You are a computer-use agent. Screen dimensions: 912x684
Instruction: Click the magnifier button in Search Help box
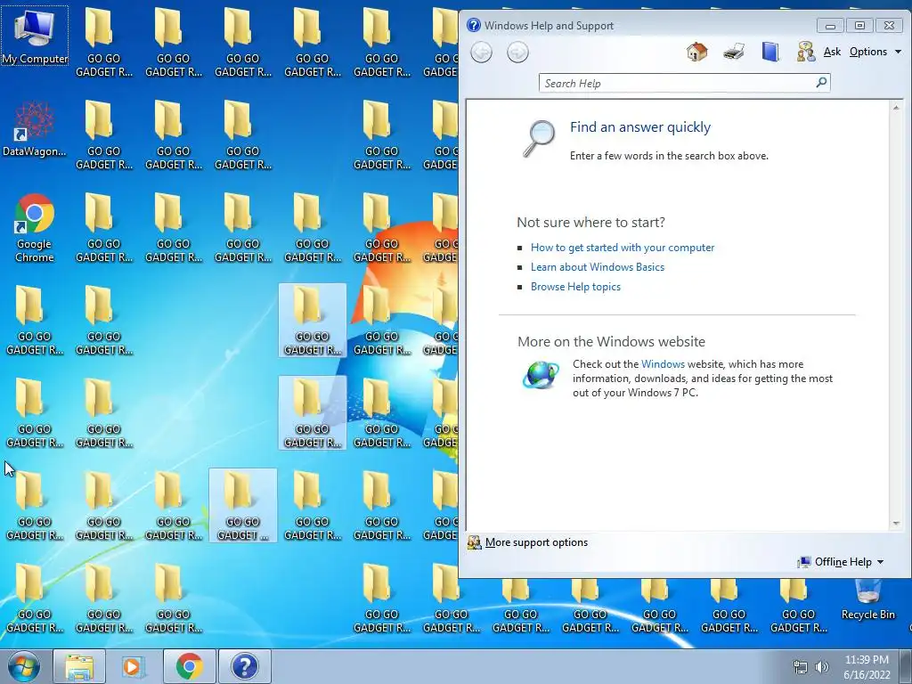[821, 83]
